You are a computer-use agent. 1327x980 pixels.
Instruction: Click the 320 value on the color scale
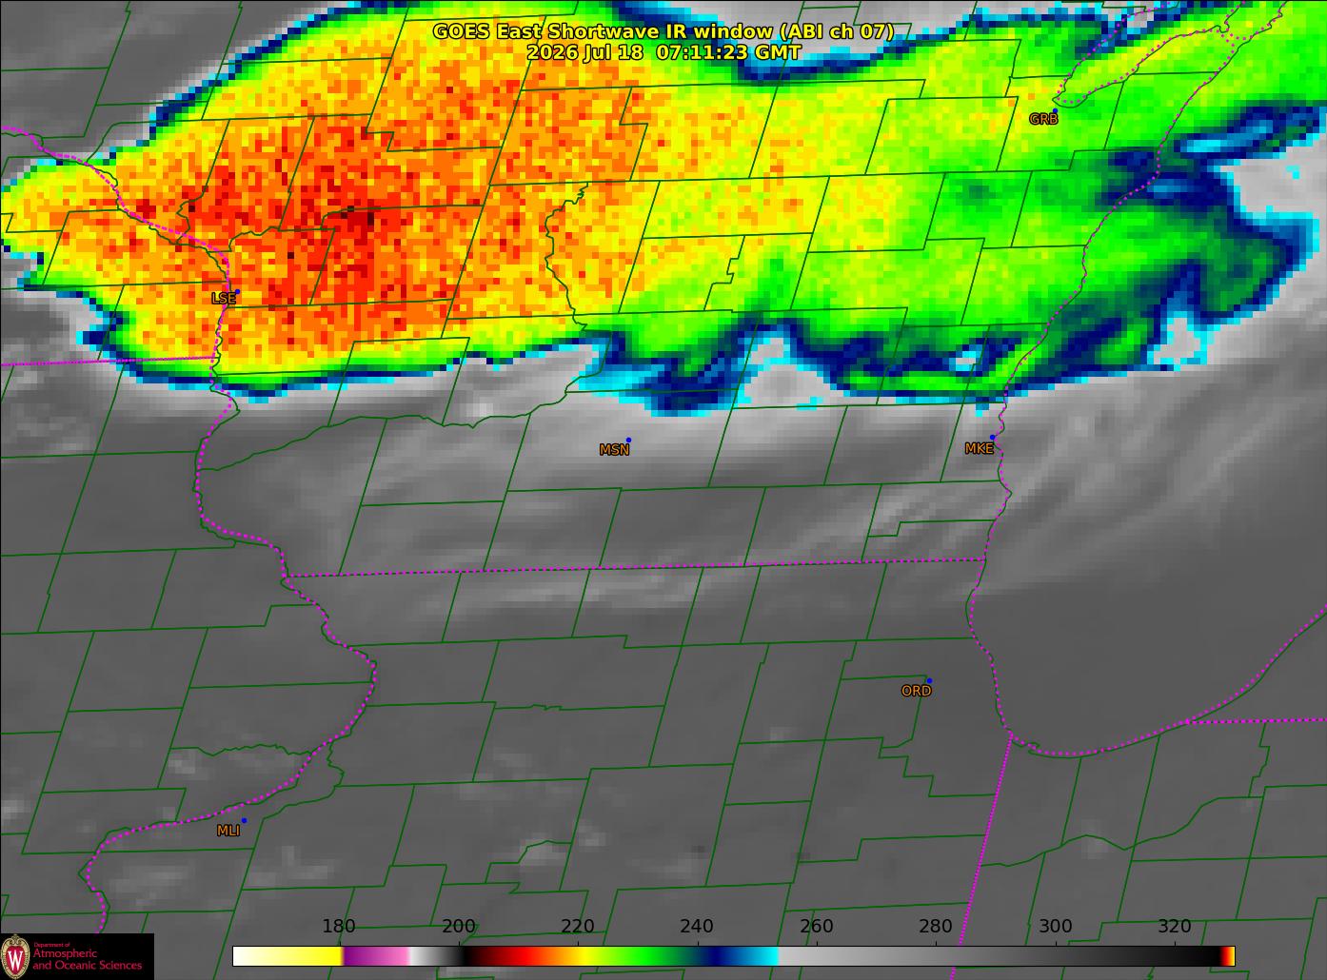coord(1175,927)
